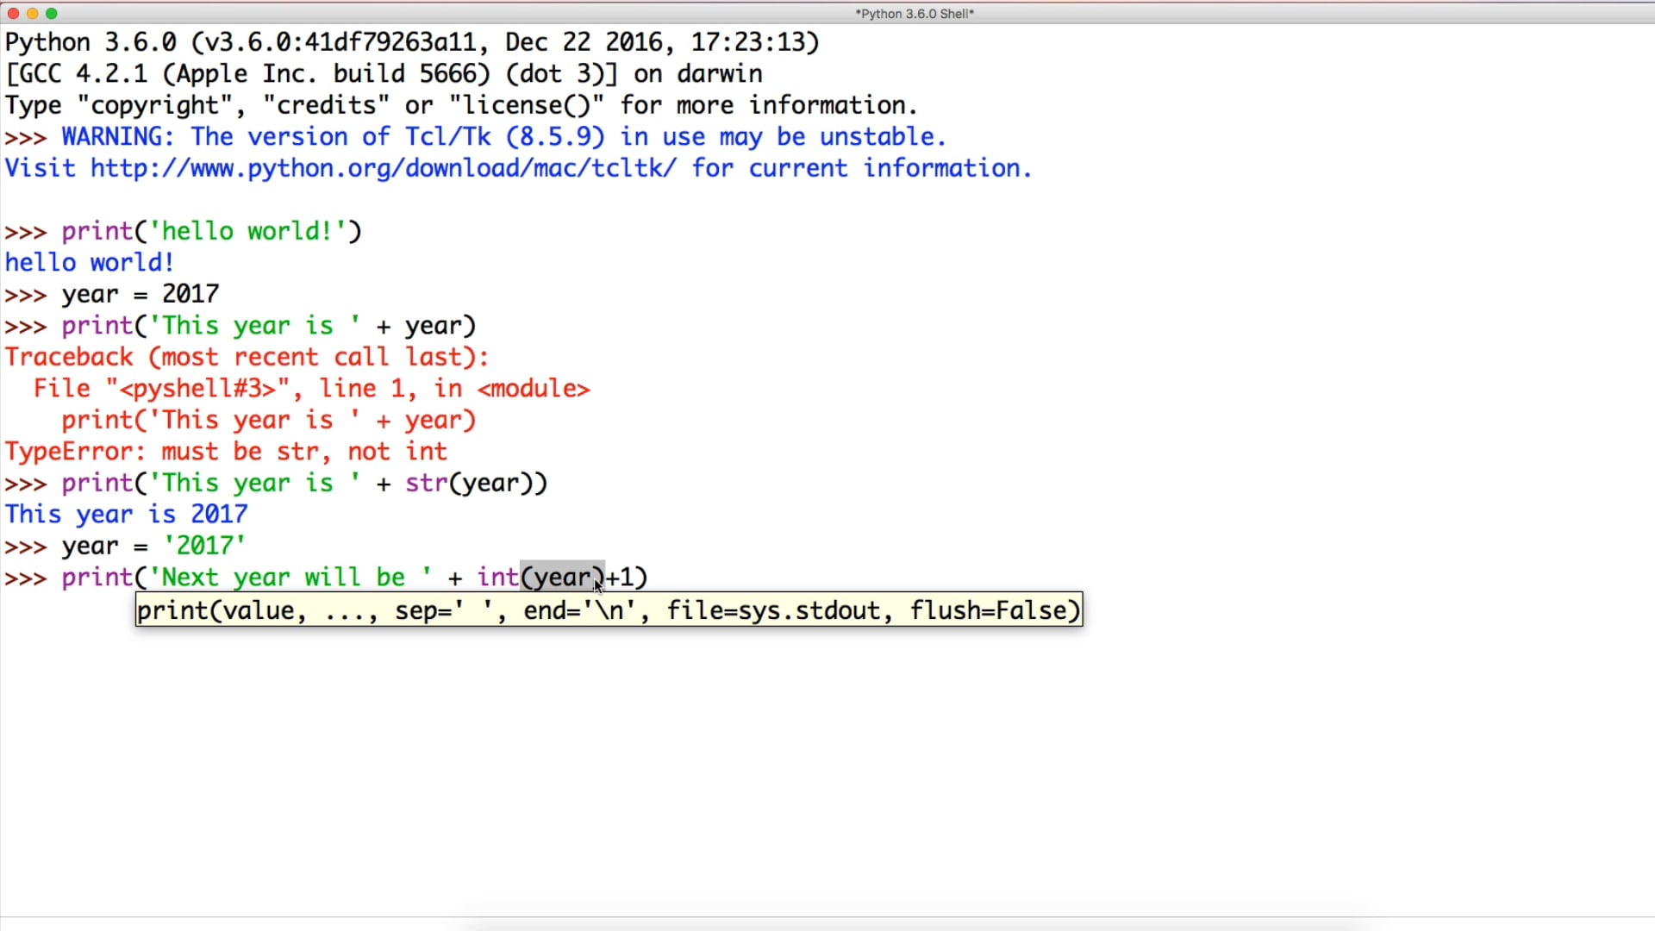Screen dimensions: 1655x931
Task: Click the year = '2017' string assignment
Action: tap(153, 546)
